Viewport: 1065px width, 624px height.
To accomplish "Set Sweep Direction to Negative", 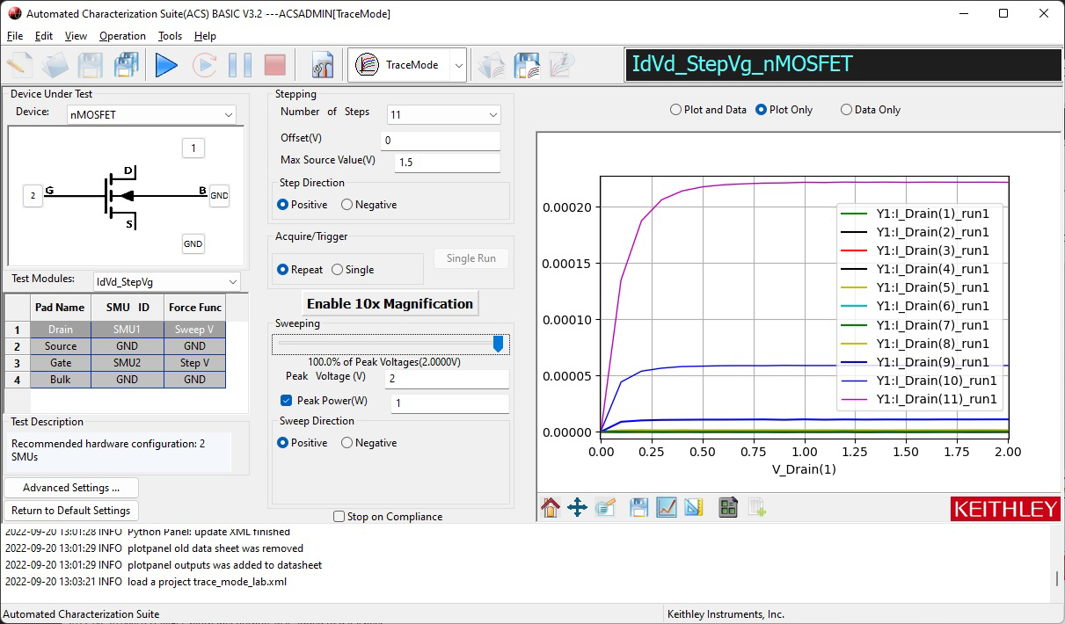I will click(x=368, y=443).
